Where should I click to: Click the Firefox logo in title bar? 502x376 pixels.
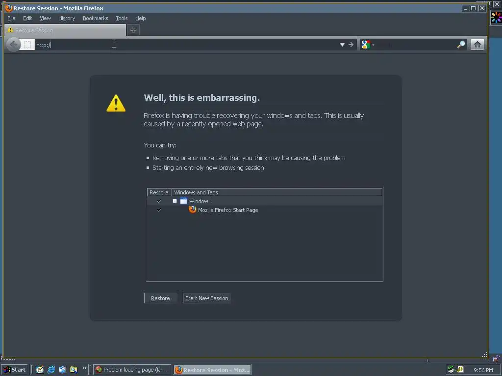[x=9, y=8]
